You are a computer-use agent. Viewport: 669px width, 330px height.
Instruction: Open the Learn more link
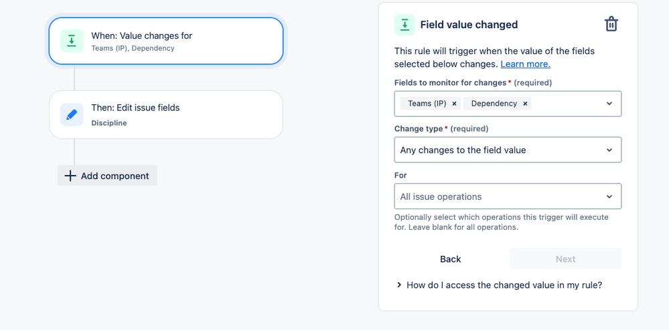pos(525,64)
